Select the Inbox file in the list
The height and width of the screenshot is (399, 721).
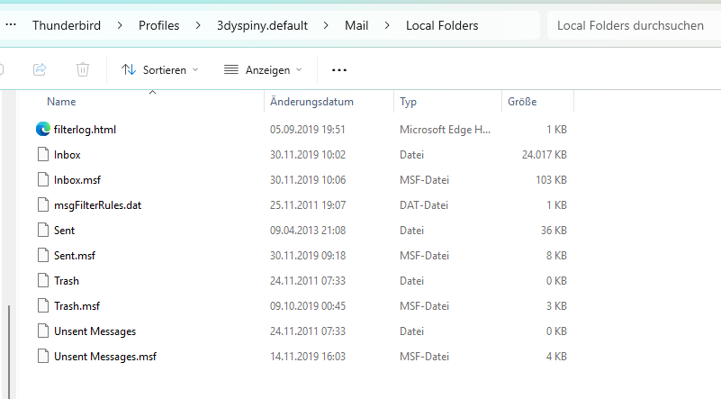tap(67, 154)
